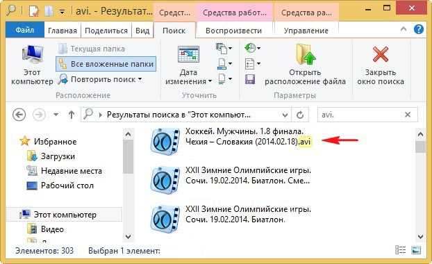This screenshot has width=432, height=264.
Task: Click the Up one level arrow
Action: [72, 115]
